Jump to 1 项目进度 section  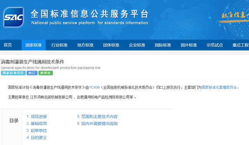coord(37,117)
